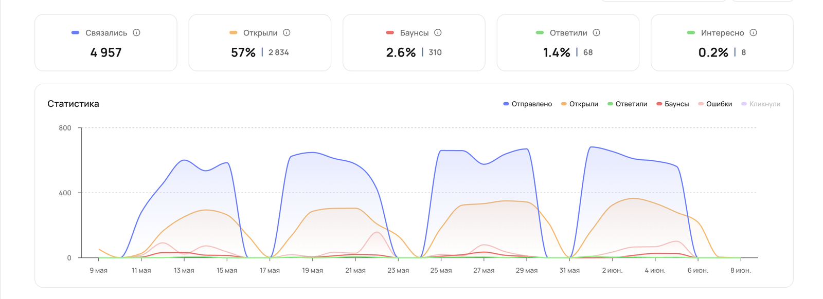Click info icon beside Ответили
The width and height of the screenshot is (823, 299).
pos(596,32)
